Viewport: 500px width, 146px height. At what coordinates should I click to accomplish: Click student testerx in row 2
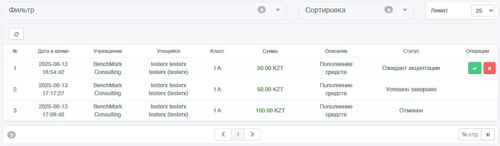(x=168, y=89)
